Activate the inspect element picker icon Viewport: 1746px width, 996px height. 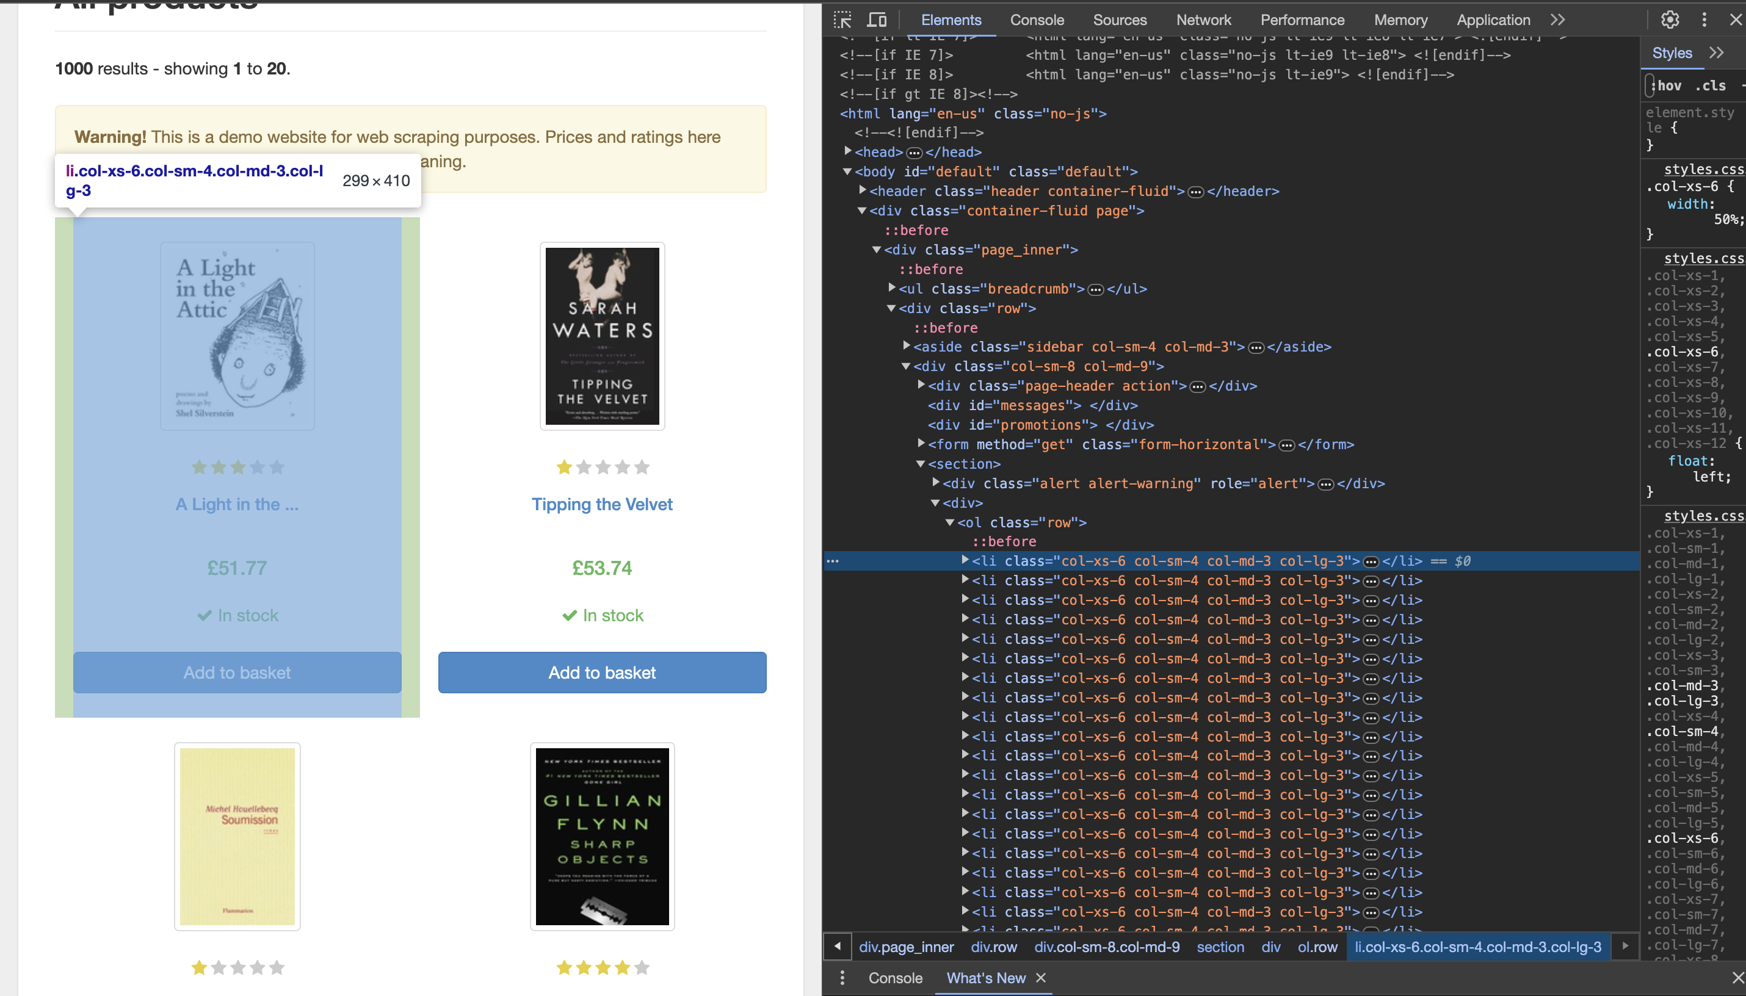click(842, 20)
